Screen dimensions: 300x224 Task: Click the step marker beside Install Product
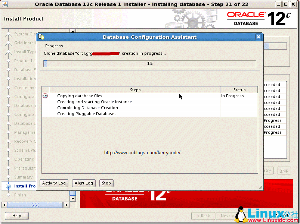(x=8, y=186)
